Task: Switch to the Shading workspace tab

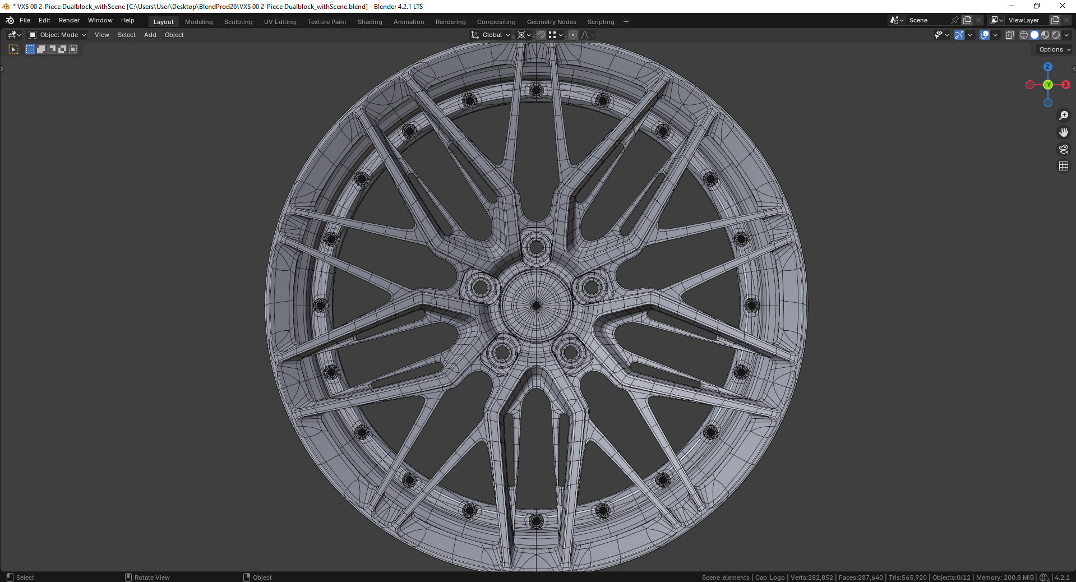Action: [370, 22]
